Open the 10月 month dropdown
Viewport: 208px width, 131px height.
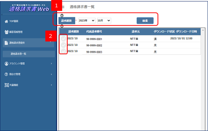click(x=104, y=20)
